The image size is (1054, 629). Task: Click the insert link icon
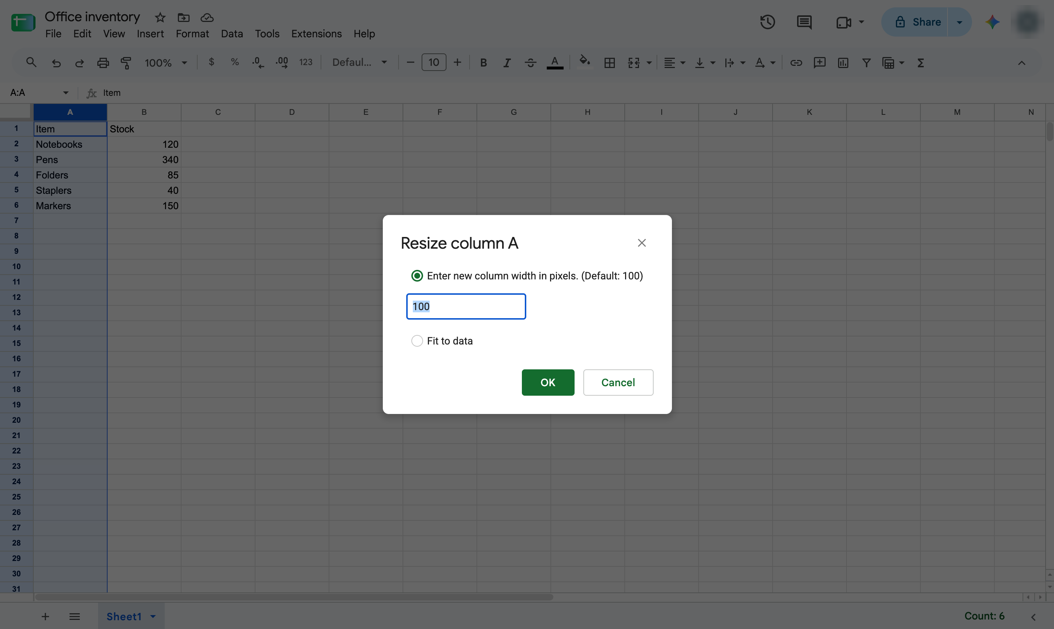point(796,63)
